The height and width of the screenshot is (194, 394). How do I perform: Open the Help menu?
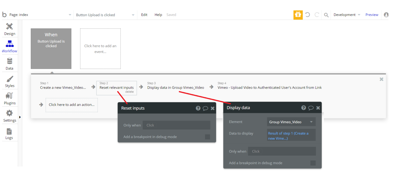point(158,15)
